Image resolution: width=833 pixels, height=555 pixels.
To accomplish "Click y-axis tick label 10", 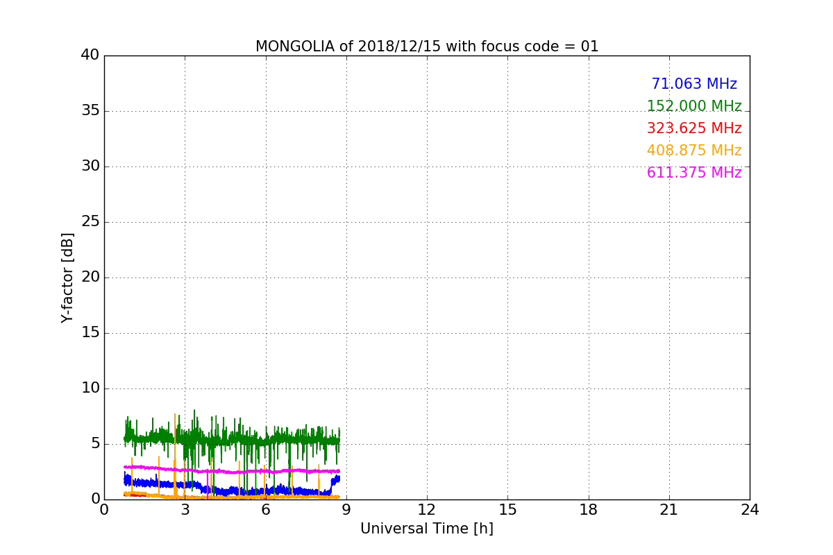I will tap(90, 388).
